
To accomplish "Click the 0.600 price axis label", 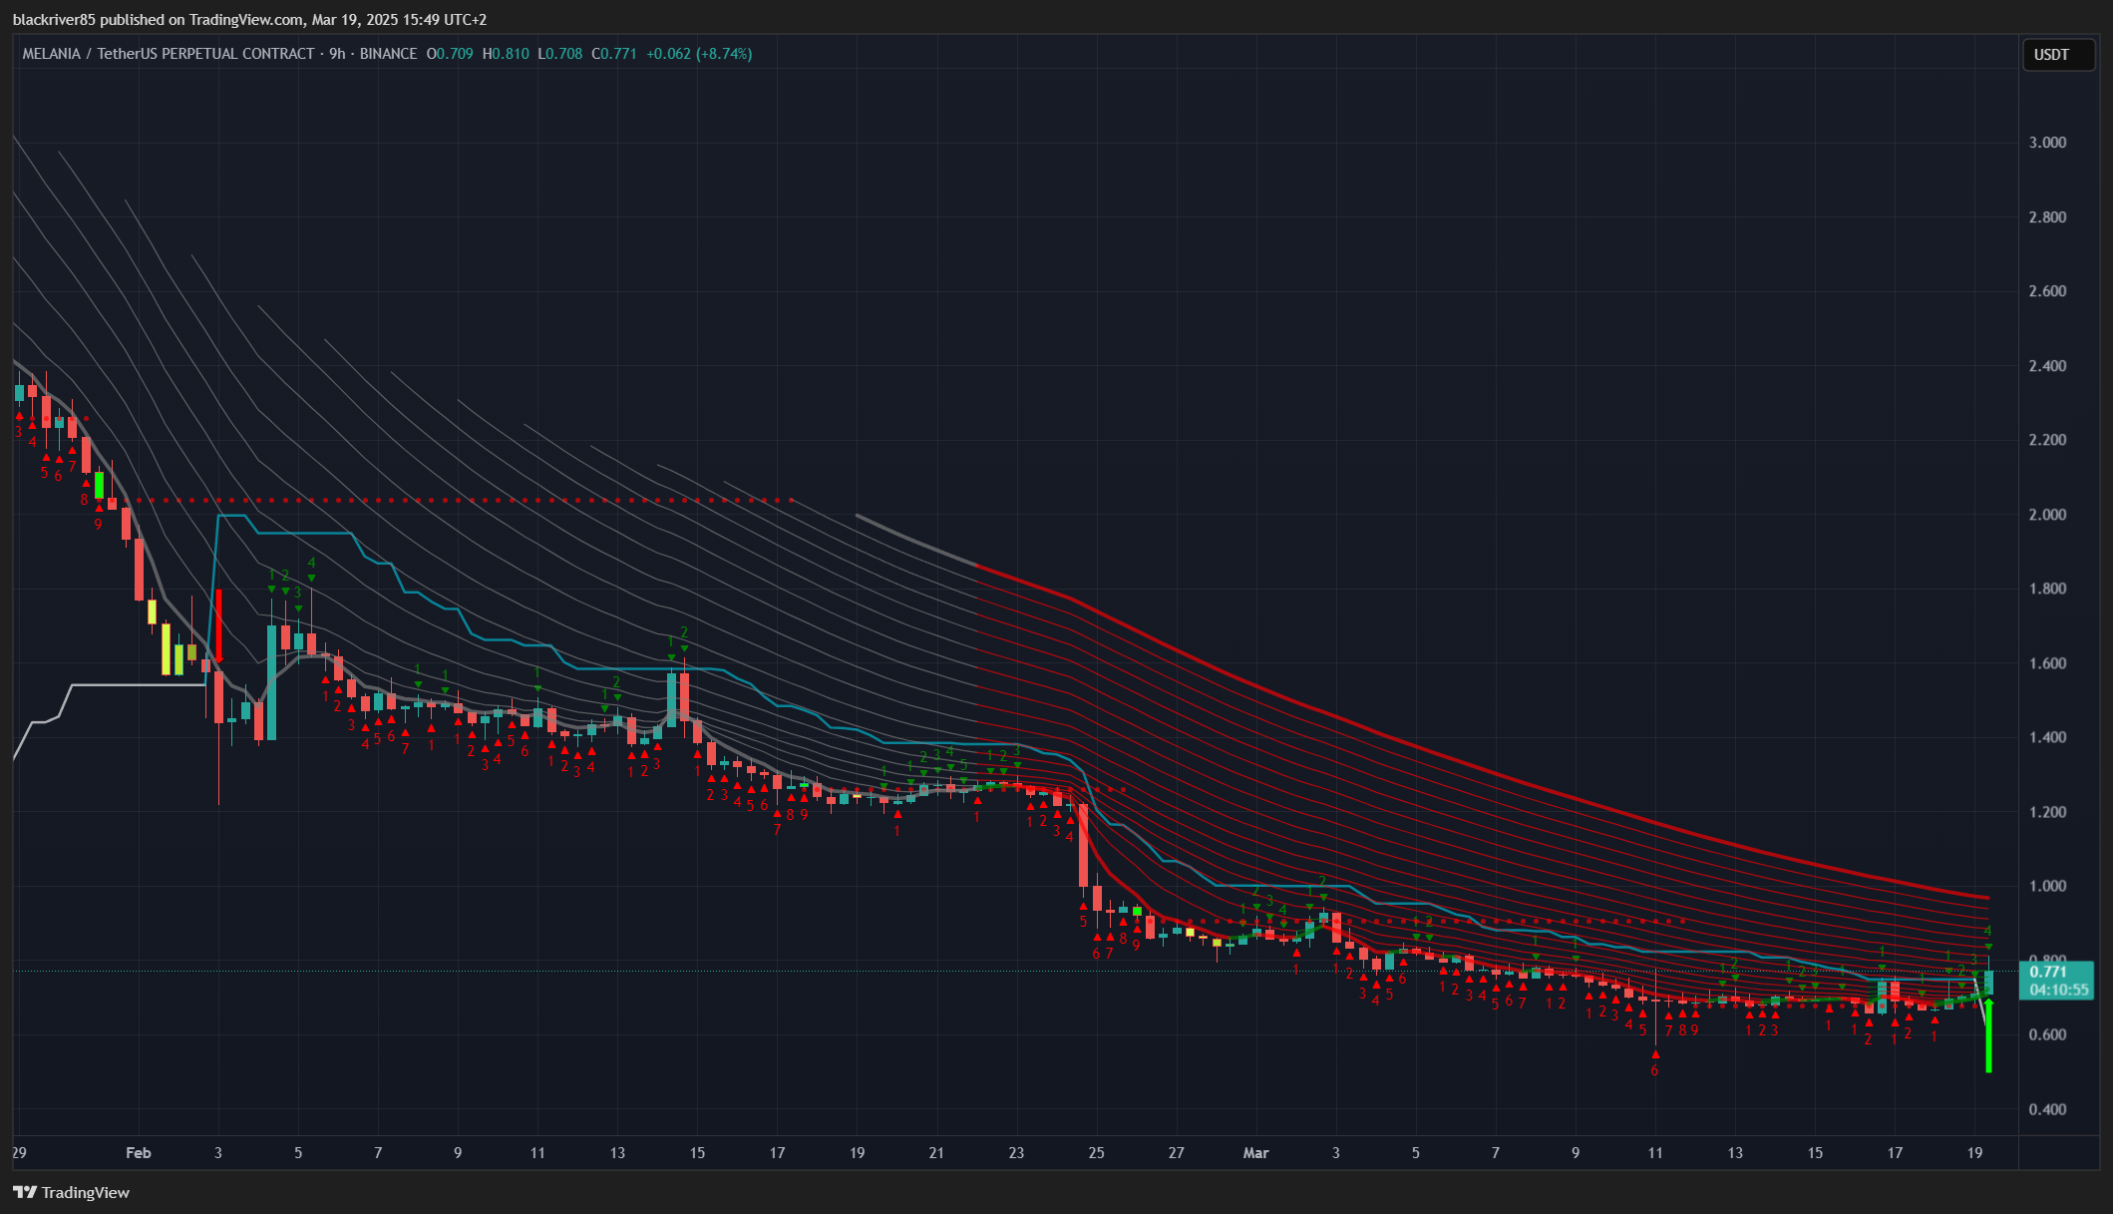I will click(2047, 1034).
